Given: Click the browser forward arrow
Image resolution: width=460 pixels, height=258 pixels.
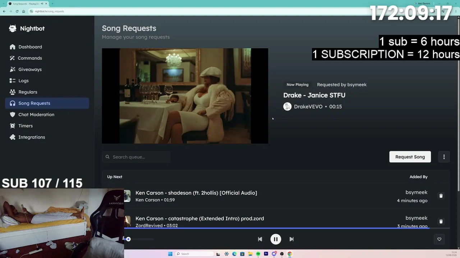Looking at the screenshot, I should tap(10, 11).
